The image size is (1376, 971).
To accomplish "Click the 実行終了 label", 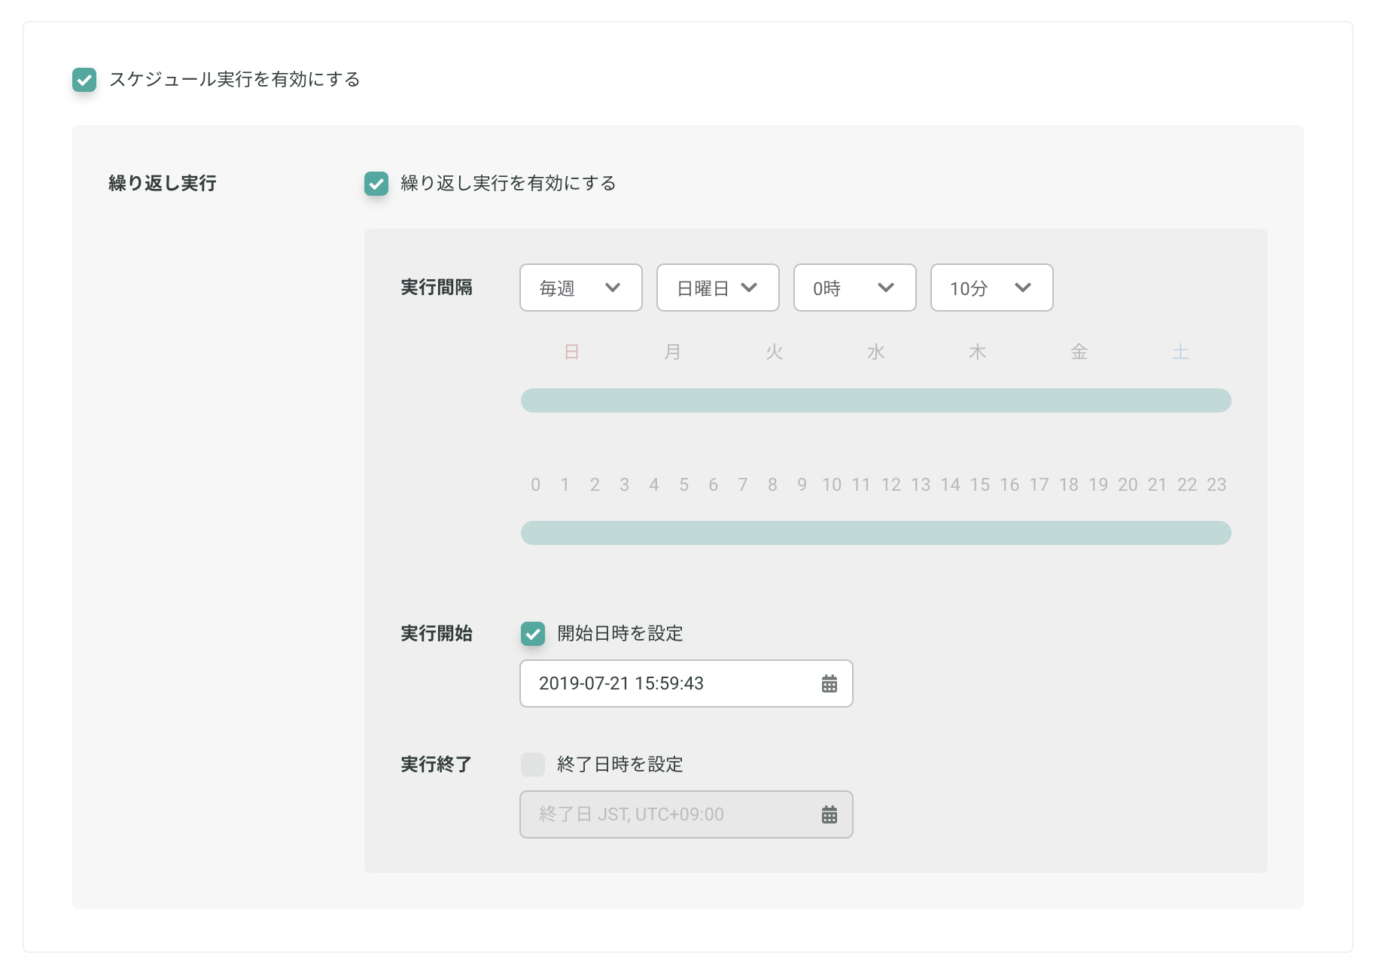I will [437, 765].
